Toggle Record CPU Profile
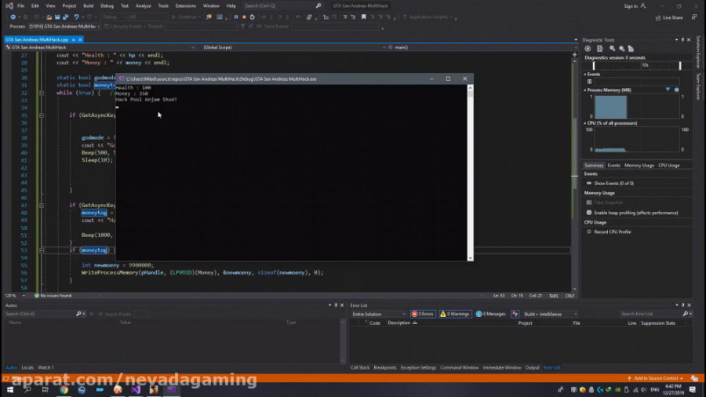The width and height of the screenshot is (706, 397). click(x=609, y=231)
